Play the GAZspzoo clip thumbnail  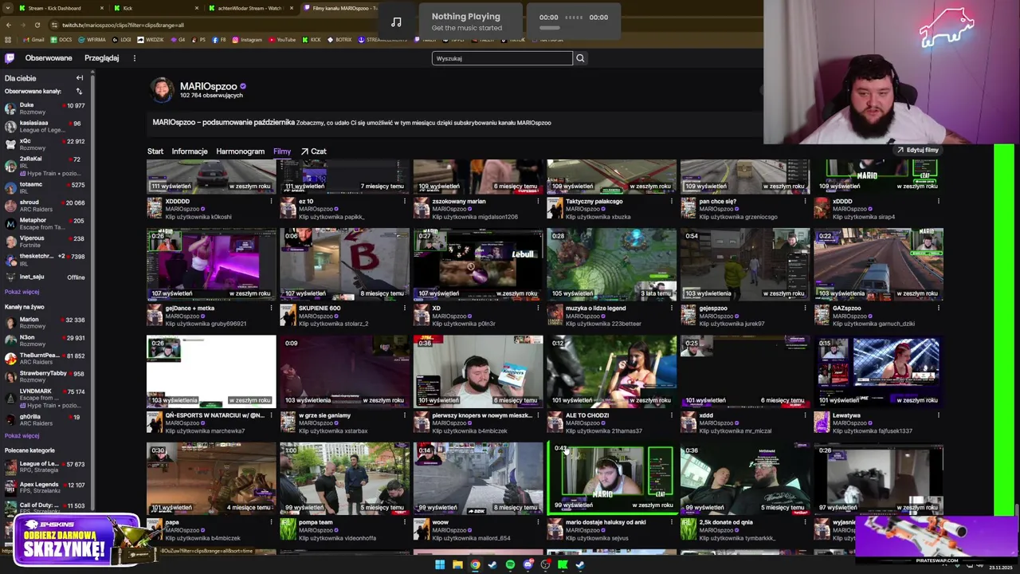click(x=878, y=264)
